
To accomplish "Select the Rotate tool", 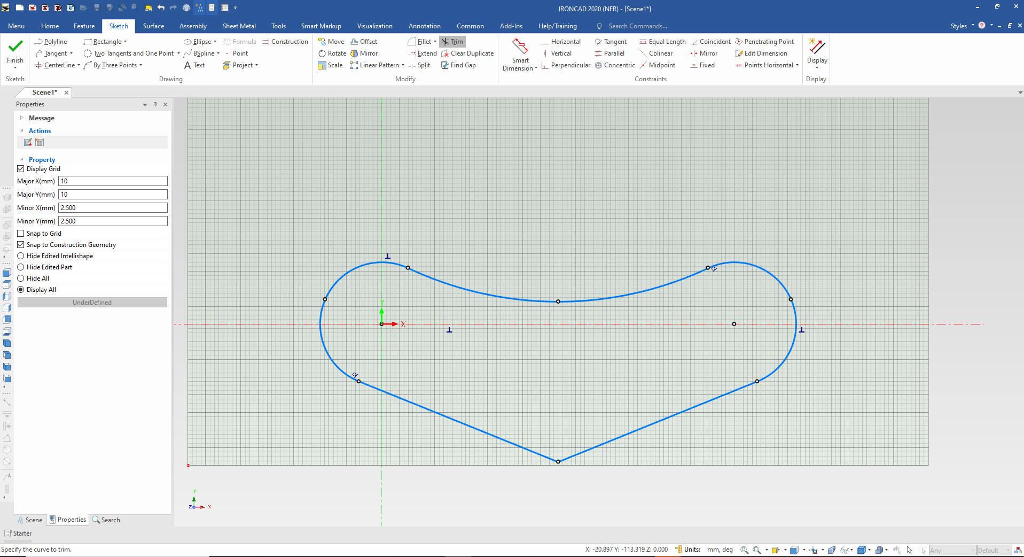I will (332, 53).
